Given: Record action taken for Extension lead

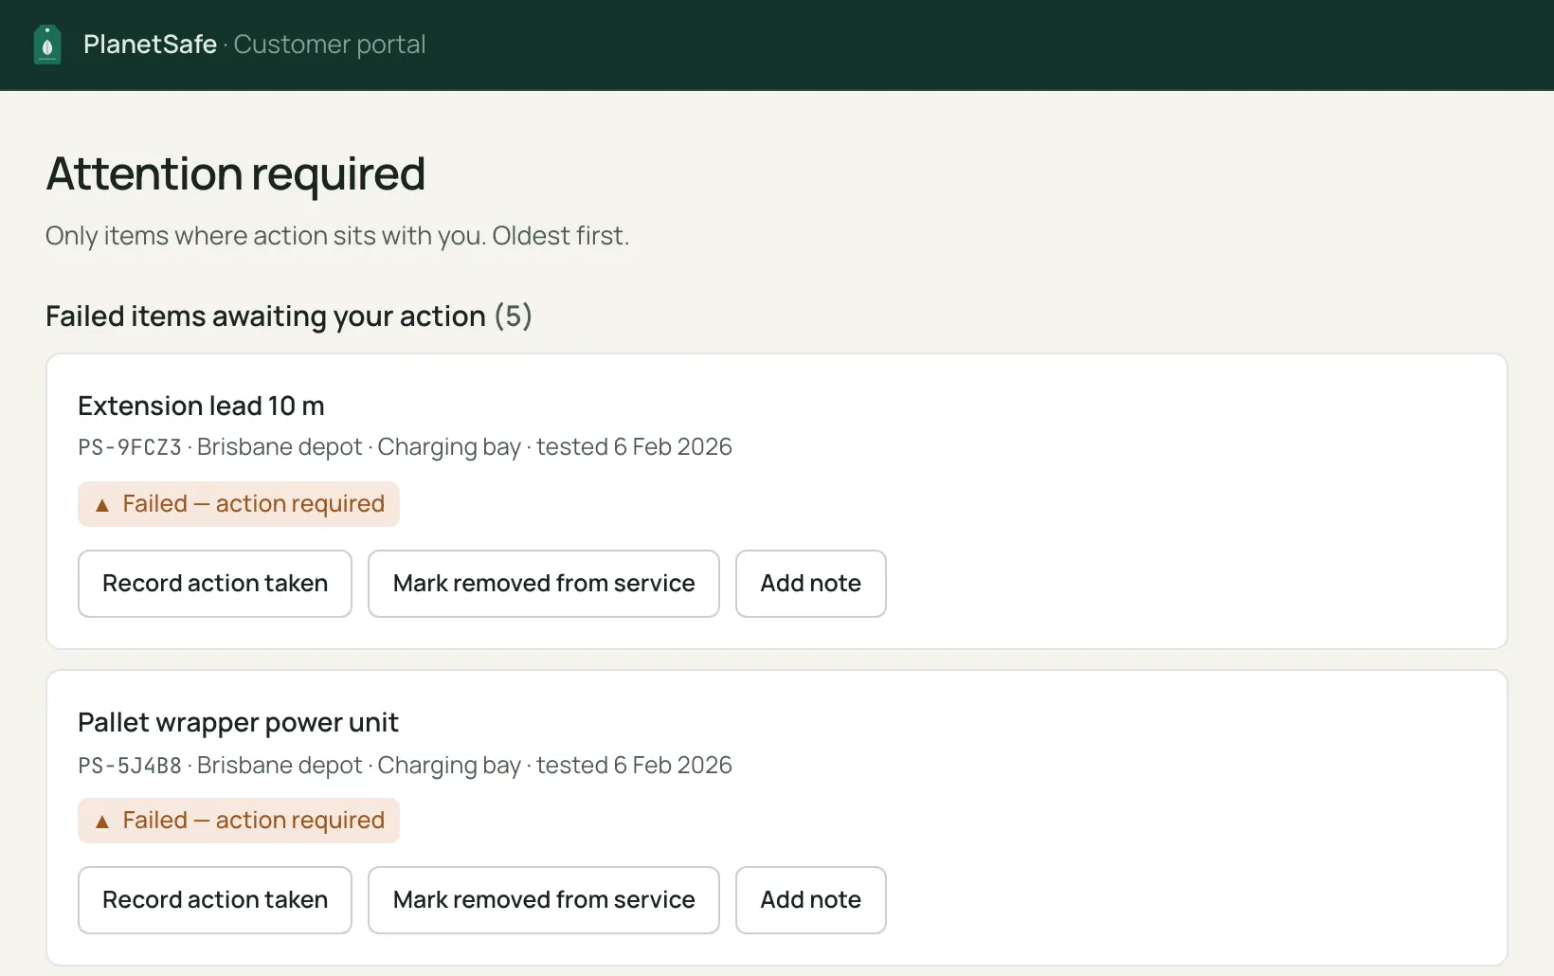Looking at the screenshot, I should pos(215,584).
